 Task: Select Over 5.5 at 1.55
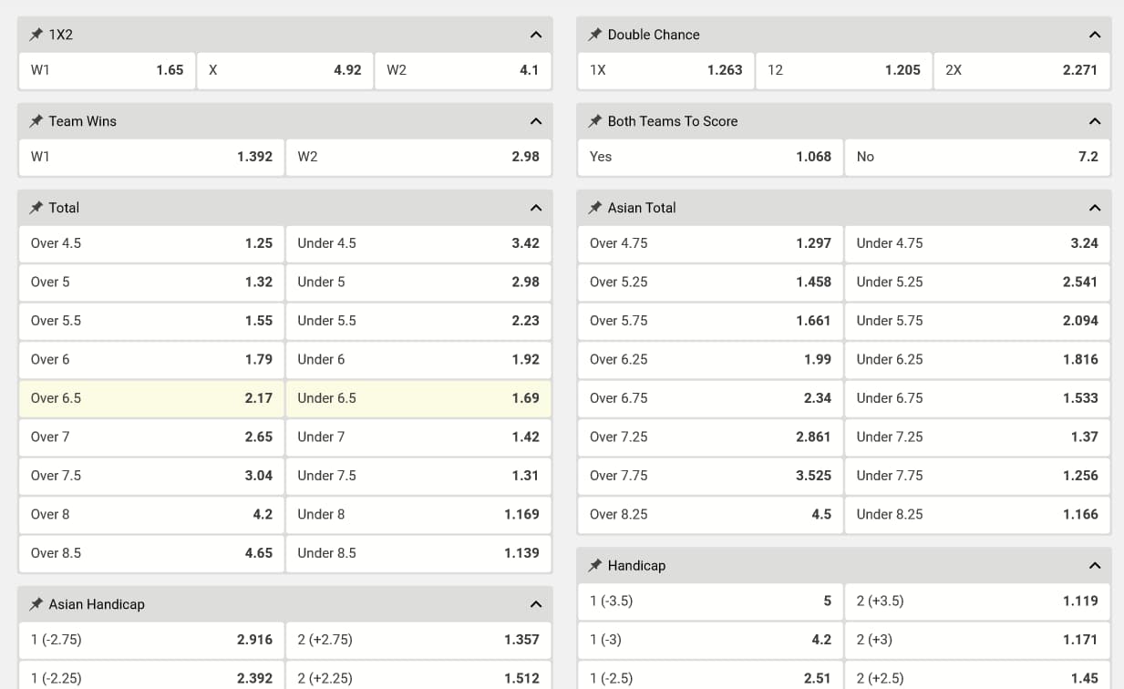click(151, 321)
